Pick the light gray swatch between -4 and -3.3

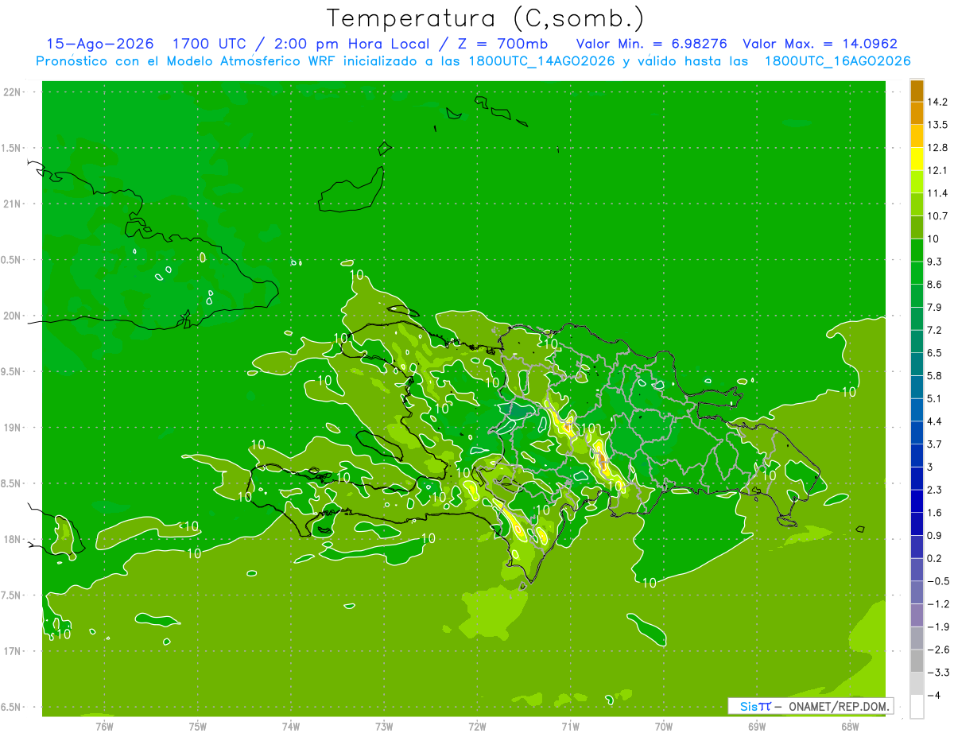coord(917,684)
